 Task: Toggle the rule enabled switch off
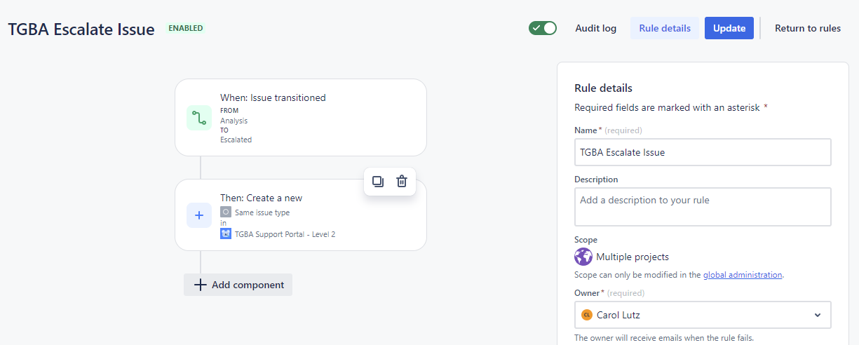pos(543,28)
